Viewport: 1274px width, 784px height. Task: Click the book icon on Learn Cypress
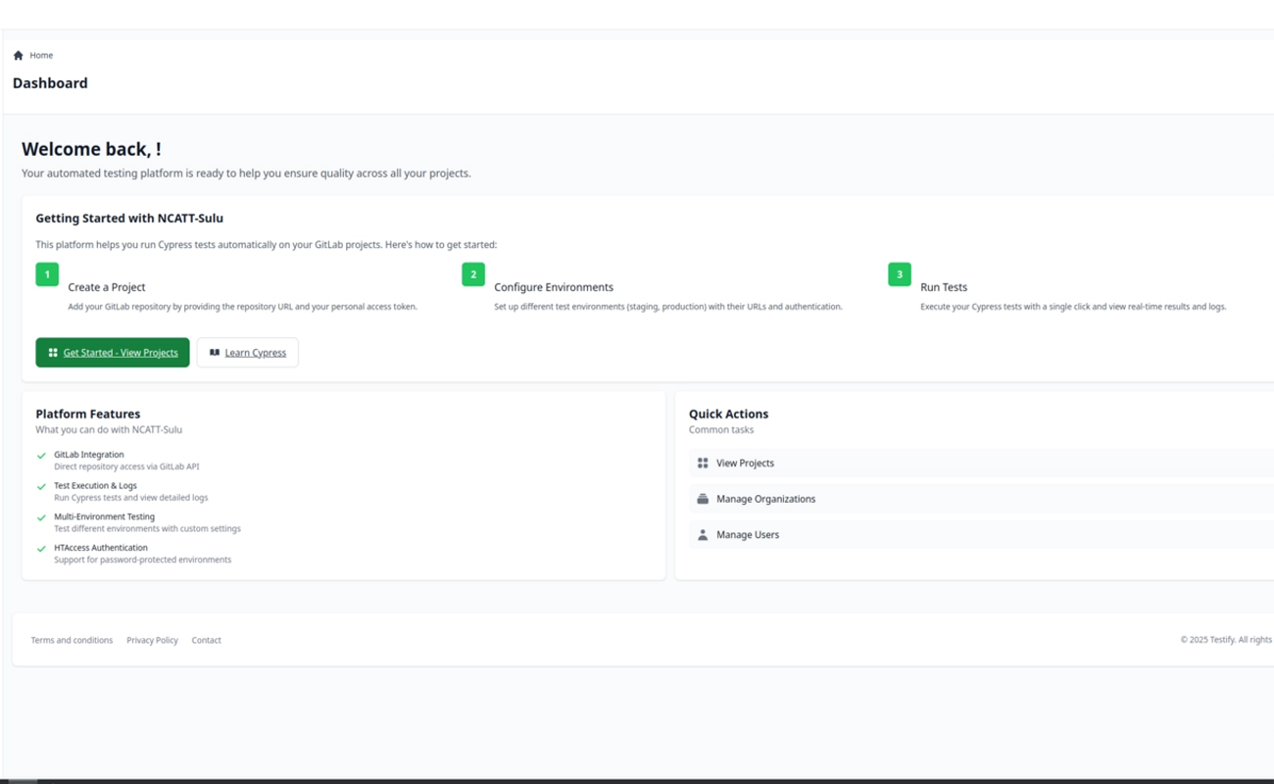(x=215, y=353)
